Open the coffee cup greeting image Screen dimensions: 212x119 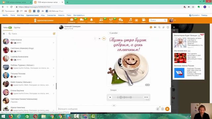(x=129, y=61)
